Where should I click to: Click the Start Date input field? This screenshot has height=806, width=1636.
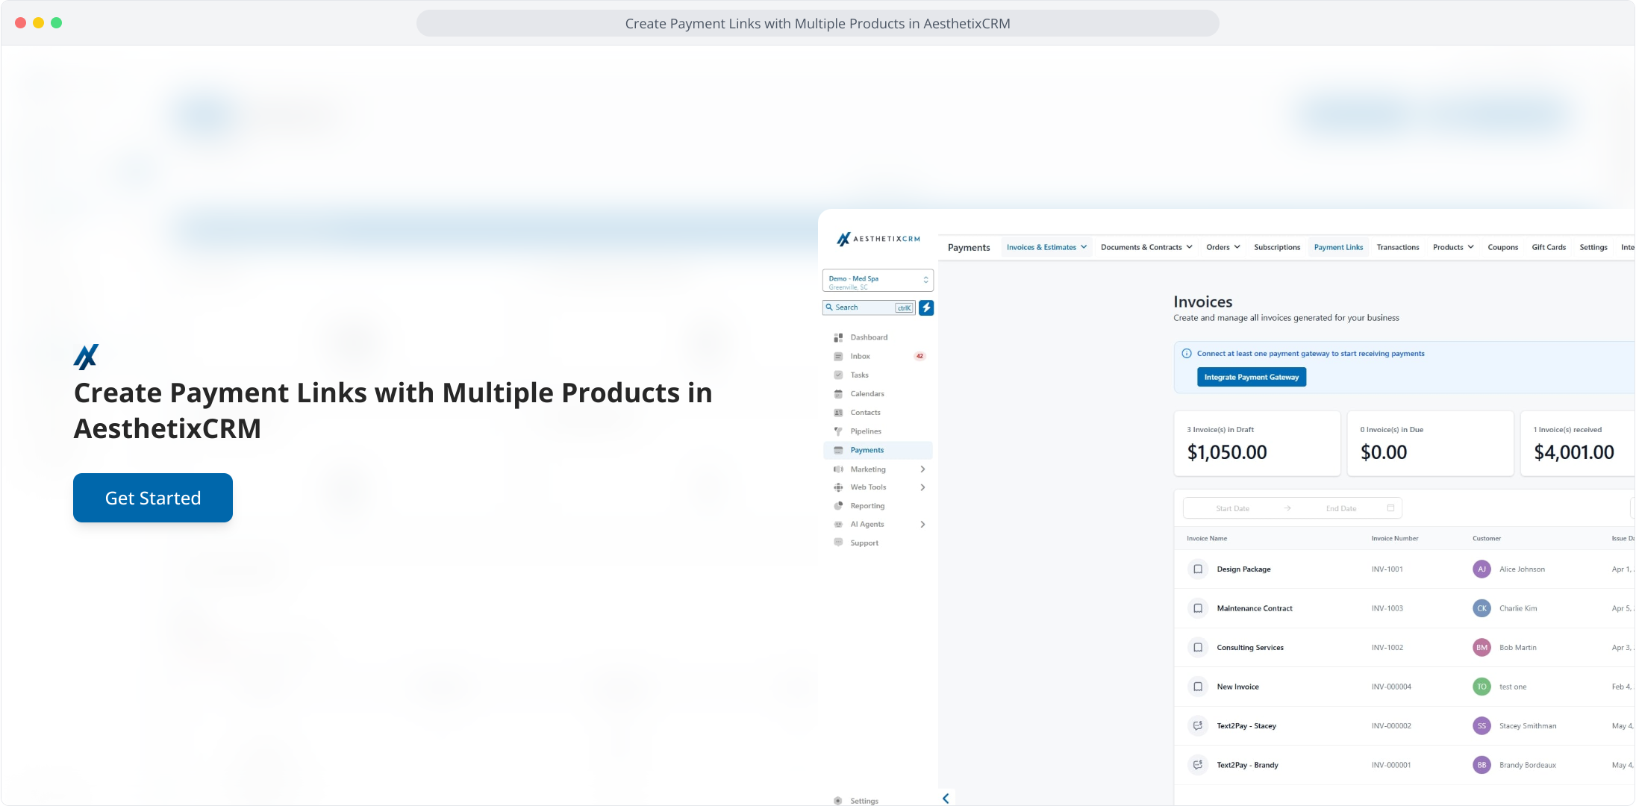click(x=1232, y=508)
